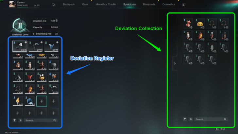The image size is (238, 134).
Task: Remove the LV.46 deviation with minus
Action: click(x=42, y=42)
